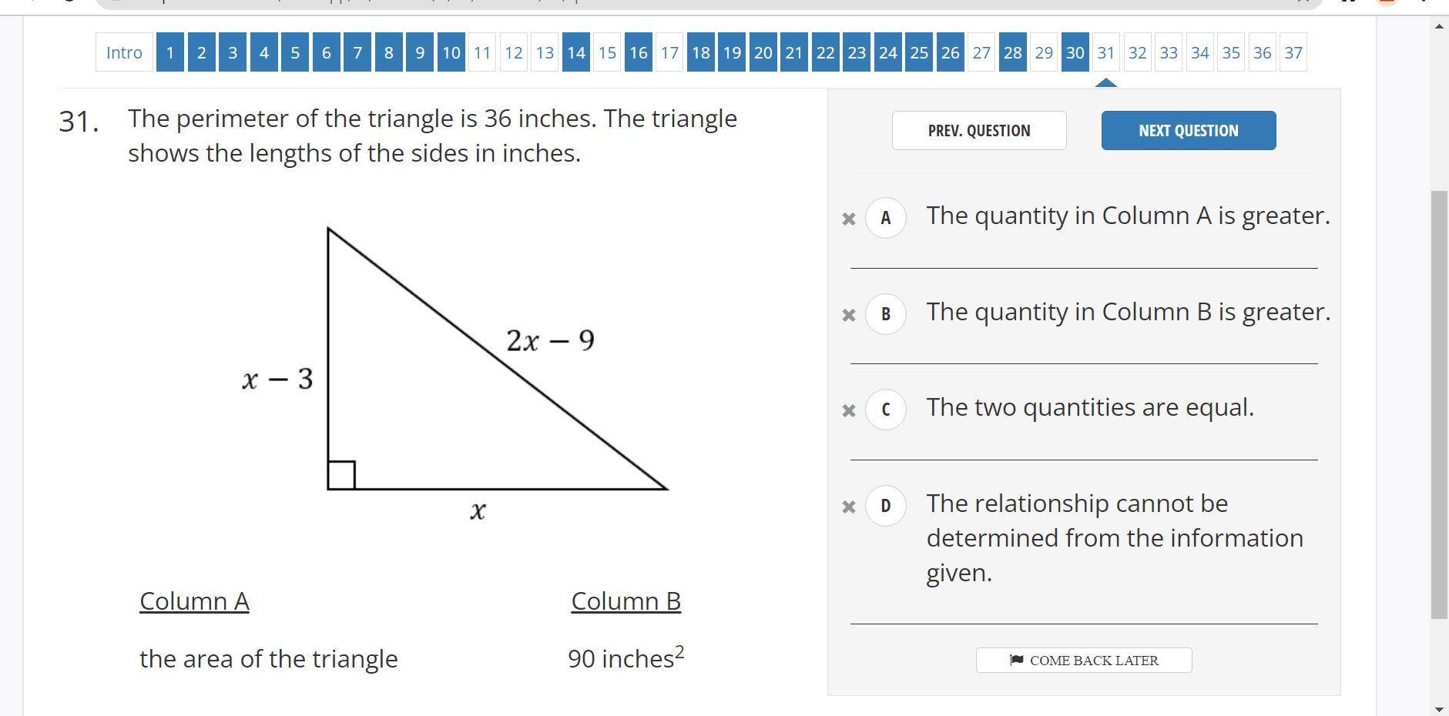The height and width of the screenshot is (716, 1449).
Task: Jump to question 27
Action: coord(981,53)
